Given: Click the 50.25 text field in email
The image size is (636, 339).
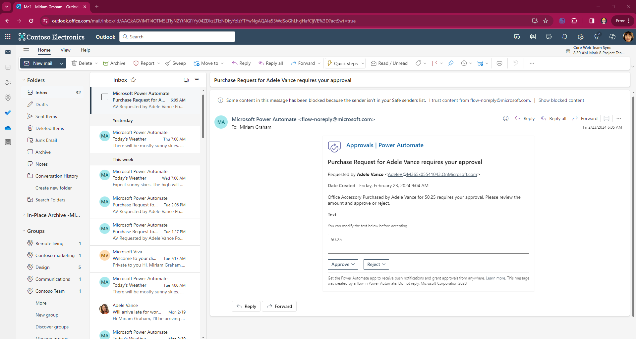Looking at the screenshot, I should click(x=429, y=244).
